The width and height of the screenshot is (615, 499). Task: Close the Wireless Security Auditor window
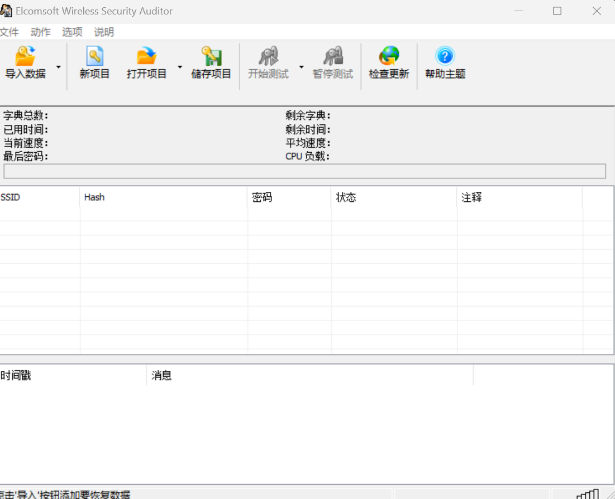(597, 11)
